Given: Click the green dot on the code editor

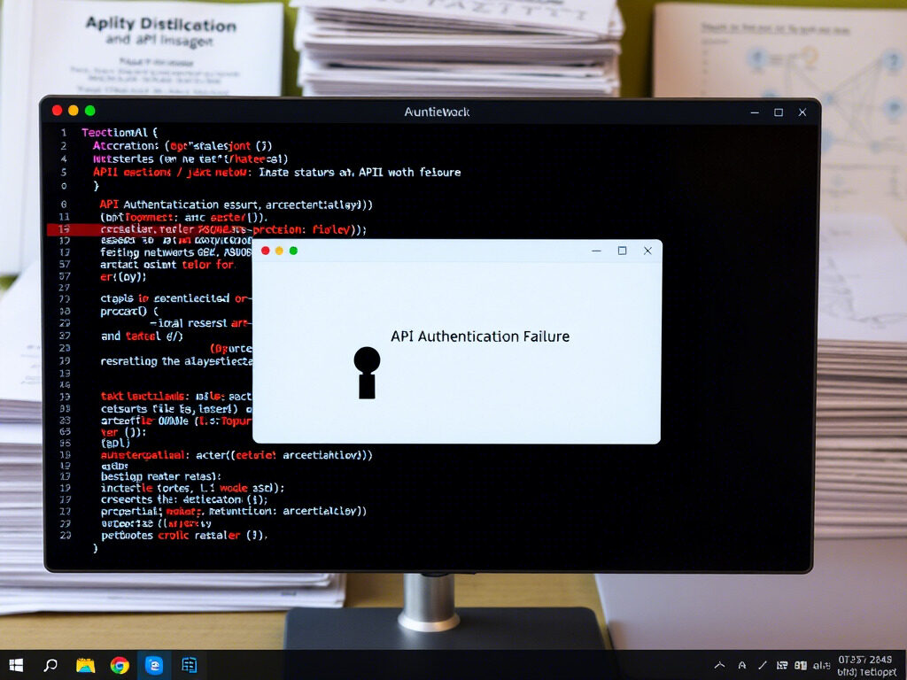Looking at the screenshot, I should [x=89, y=111].
